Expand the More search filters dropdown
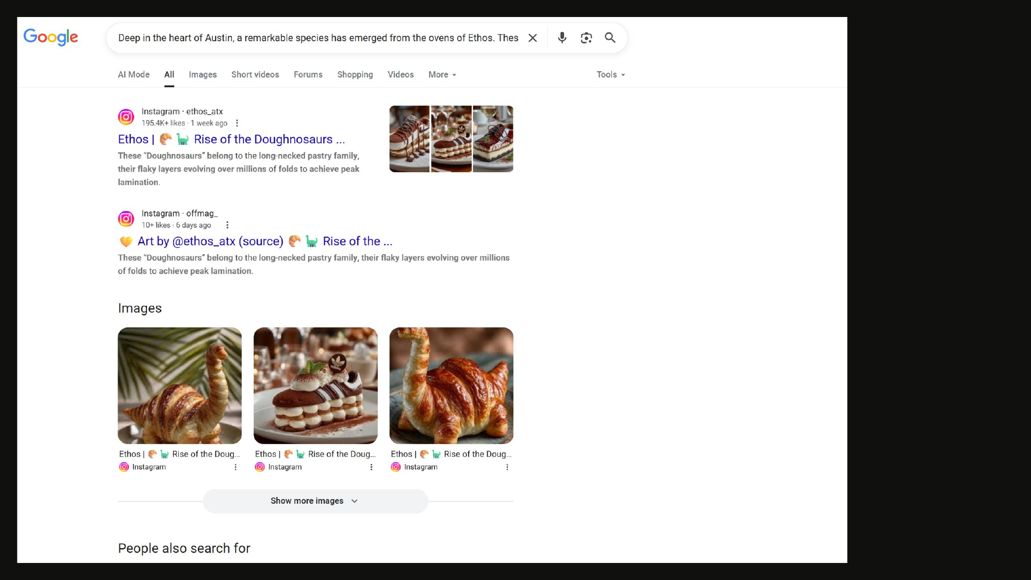 [x=442, y=75]
